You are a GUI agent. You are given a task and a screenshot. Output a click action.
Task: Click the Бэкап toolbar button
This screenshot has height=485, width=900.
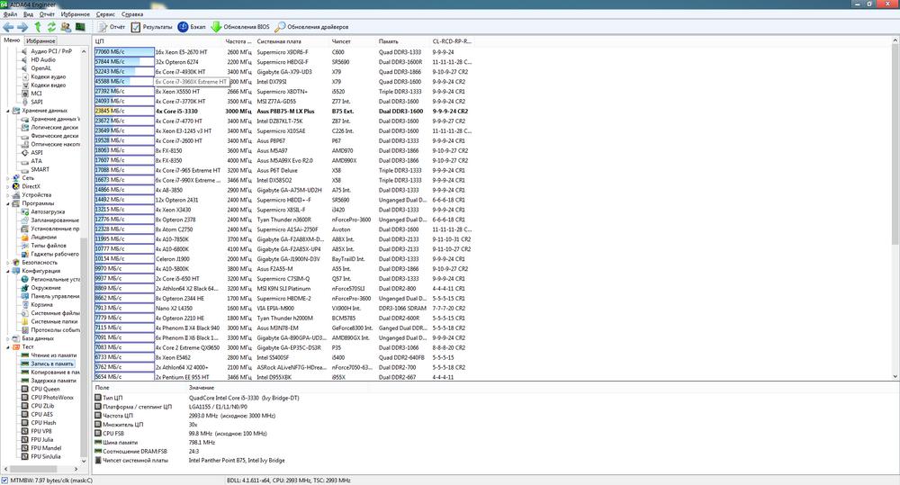point(192,27)
